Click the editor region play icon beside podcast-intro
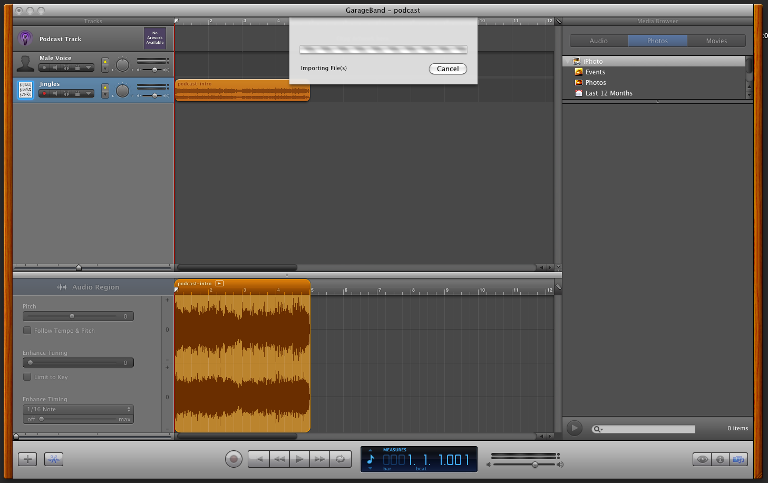The height and width of the screenshot is (483, 768). 219,283
